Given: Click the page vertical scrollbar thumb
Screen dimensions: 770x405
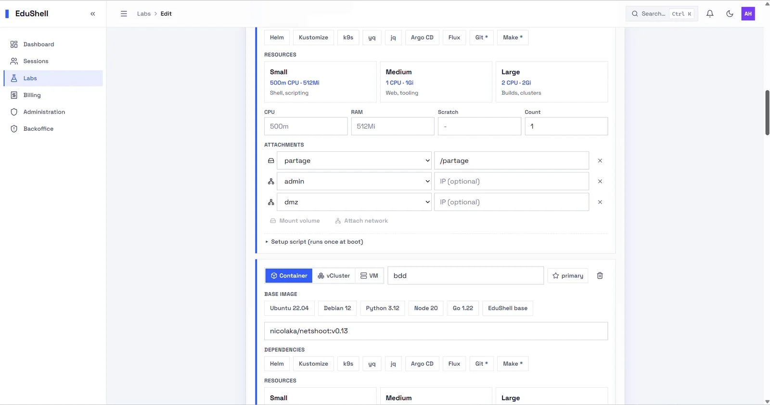Looking at the screenshot, I should [x=767, y=112].
